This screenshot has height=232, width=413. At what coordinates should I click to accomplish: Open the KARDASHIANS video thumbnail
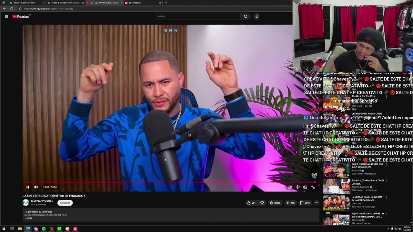(337, 203)
